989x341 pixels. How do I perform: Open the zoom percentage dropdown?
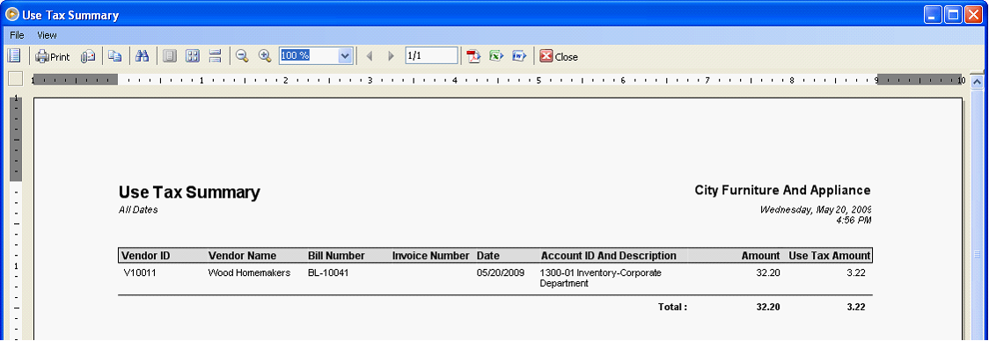coord(345,55)
